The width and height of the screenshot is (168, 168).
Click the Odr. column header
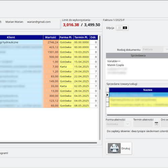(x=94, y=37)
